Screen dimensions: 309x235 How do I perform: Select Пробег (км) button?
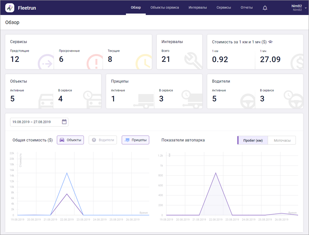tap(253, 140)
